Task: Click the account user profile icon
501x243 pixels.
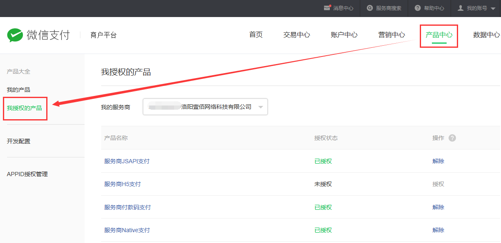Action: point(460,8)
